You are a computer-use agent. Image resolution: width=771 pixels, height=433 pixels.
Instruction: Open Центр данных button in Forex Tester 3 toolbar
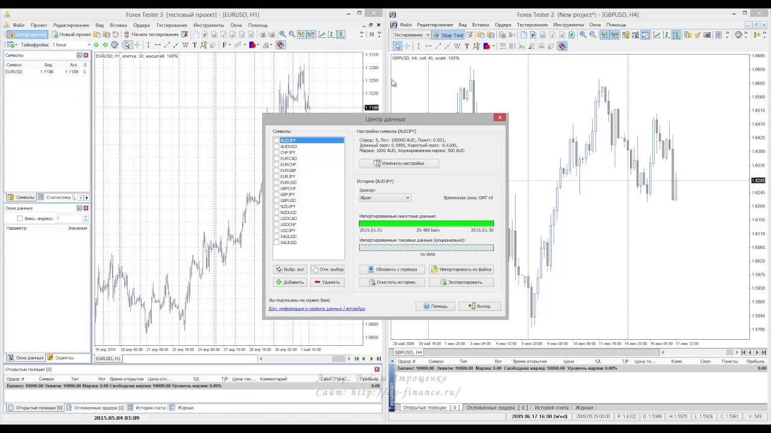point(27,34)
